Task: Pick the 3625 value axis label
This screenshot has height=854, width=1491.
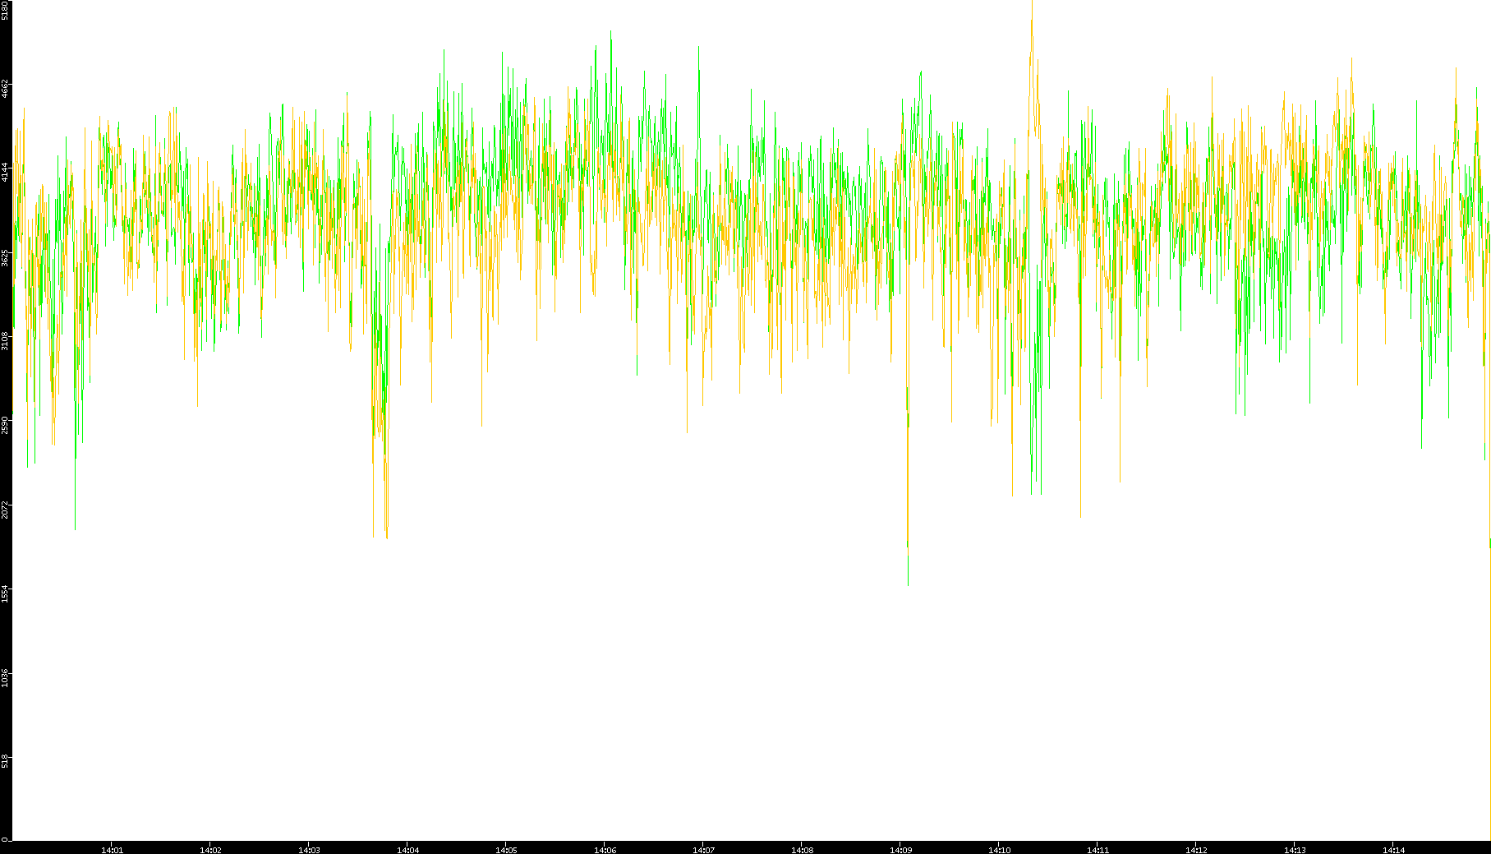Action: click(x=5, y=257)
